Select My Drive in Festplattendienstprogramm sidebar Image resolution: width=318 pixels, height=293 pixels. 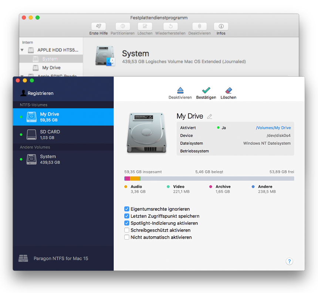coord(51,68)
